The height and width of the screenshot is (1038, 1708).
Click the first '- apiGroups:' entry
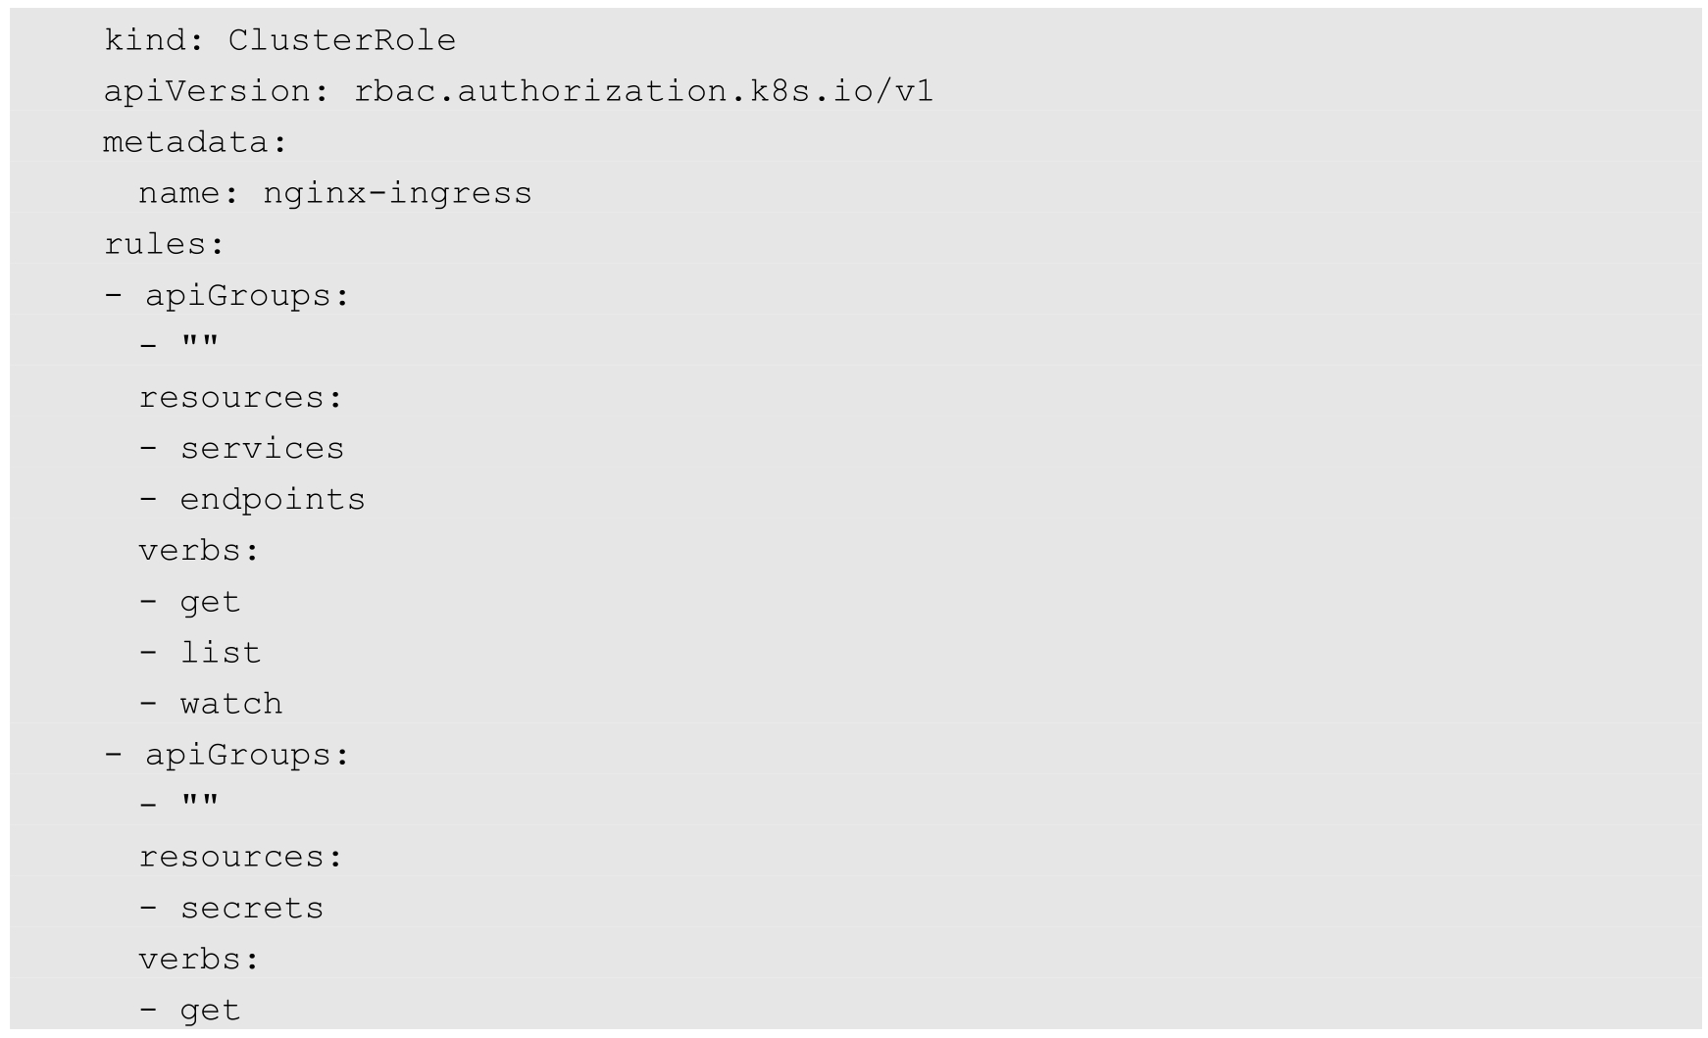pos(226,295)
